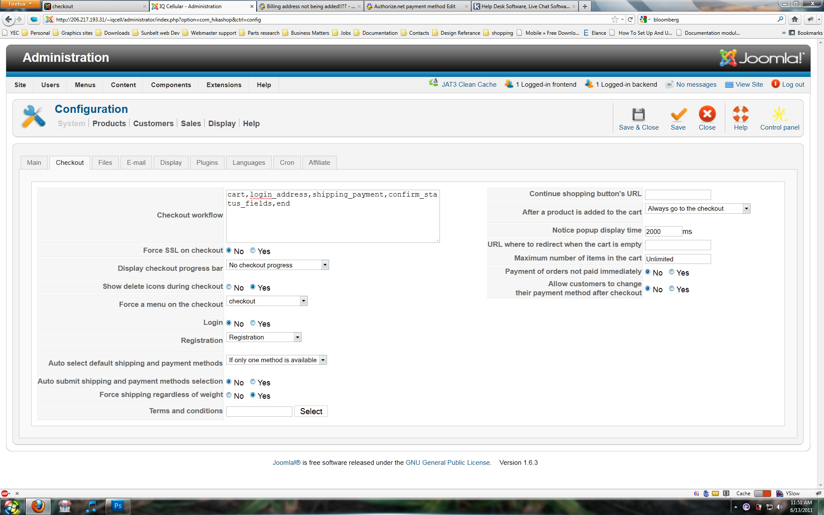Go to the Control panel icon
Image resolution: width=824 pixels, height=515 pixels.
(779, 115)
